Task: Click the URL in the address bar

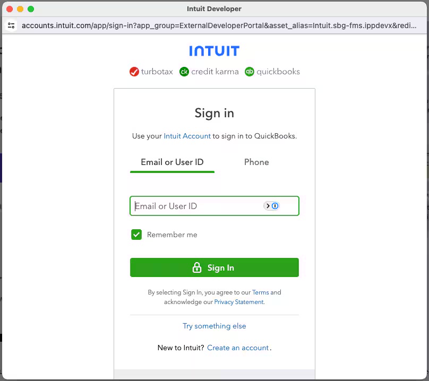Action: click(218, 25)
